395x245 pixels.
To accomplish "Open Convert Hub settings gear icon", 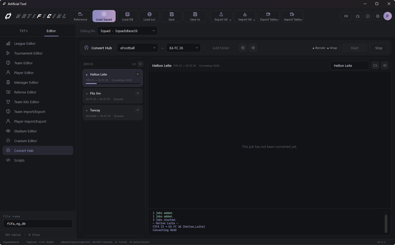I will [253, 48].
